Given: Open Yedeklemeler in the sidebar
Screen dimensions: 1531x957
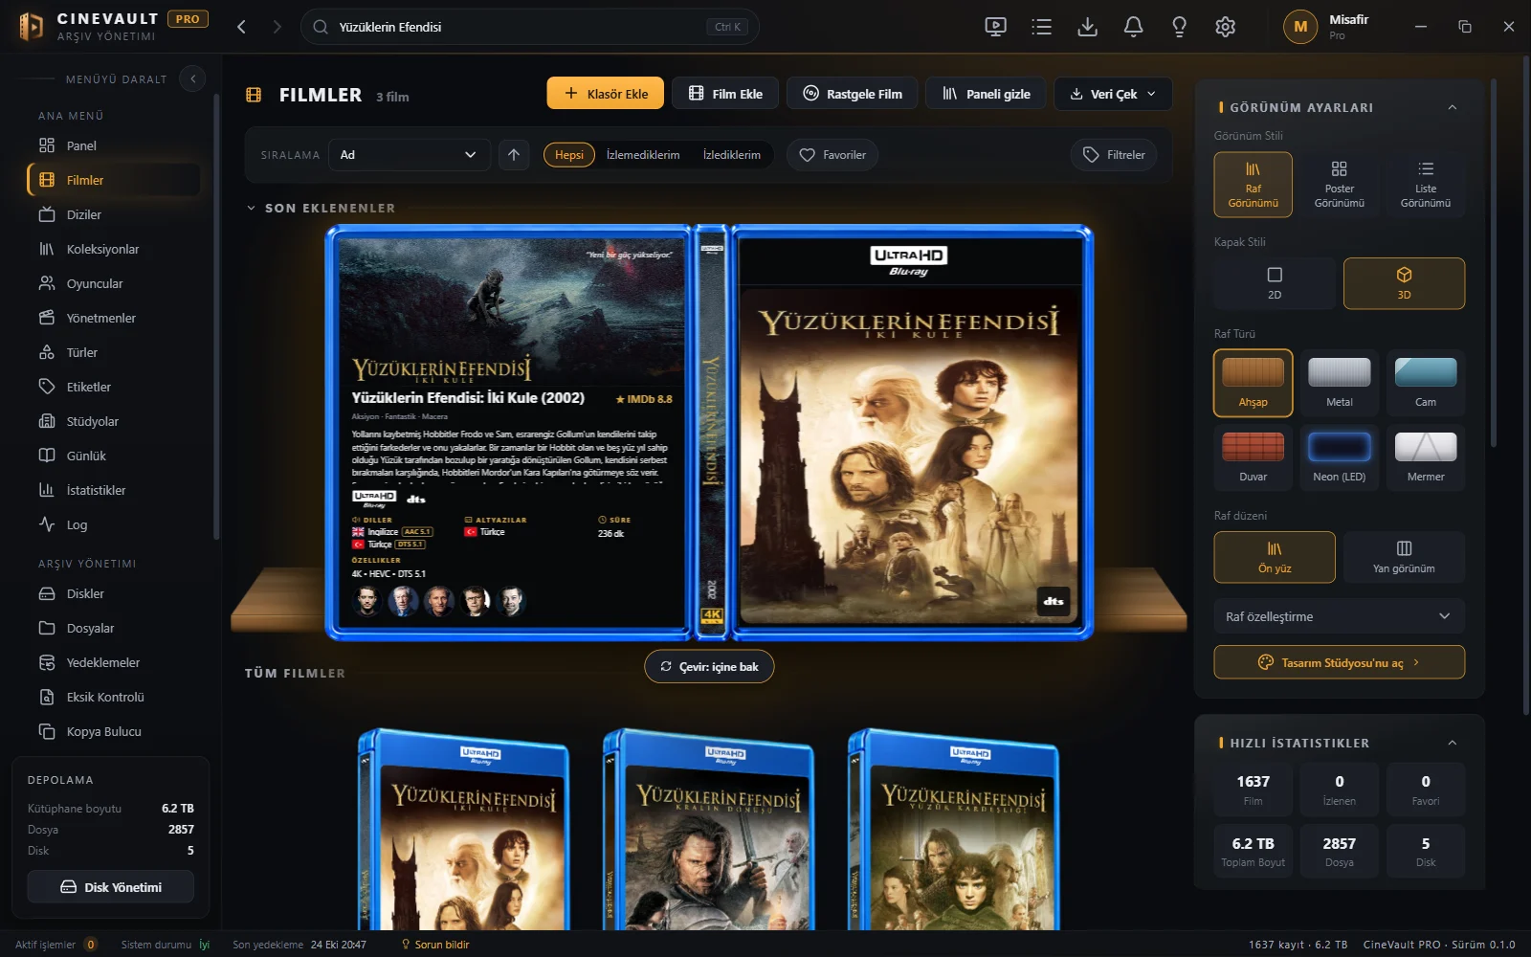Looking at the screenshot, I should tap(113, 662).
